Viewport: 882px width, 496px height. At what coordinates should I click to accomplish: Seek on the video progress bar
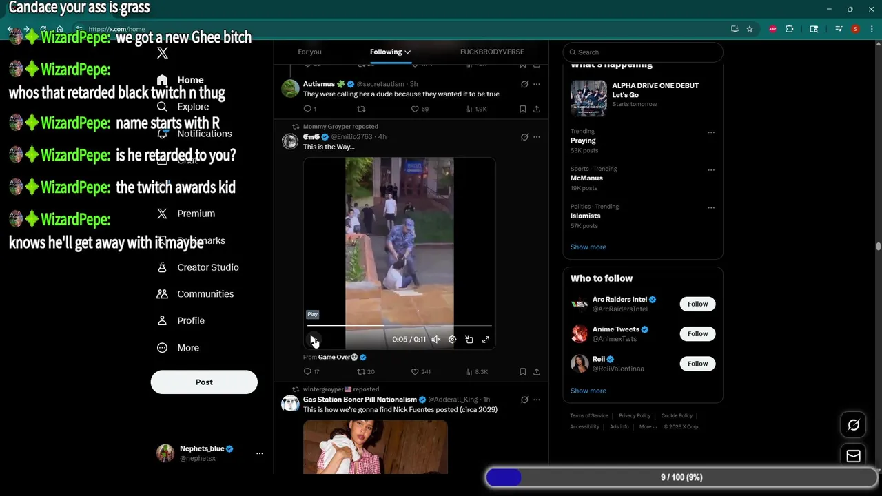(399, 325)
